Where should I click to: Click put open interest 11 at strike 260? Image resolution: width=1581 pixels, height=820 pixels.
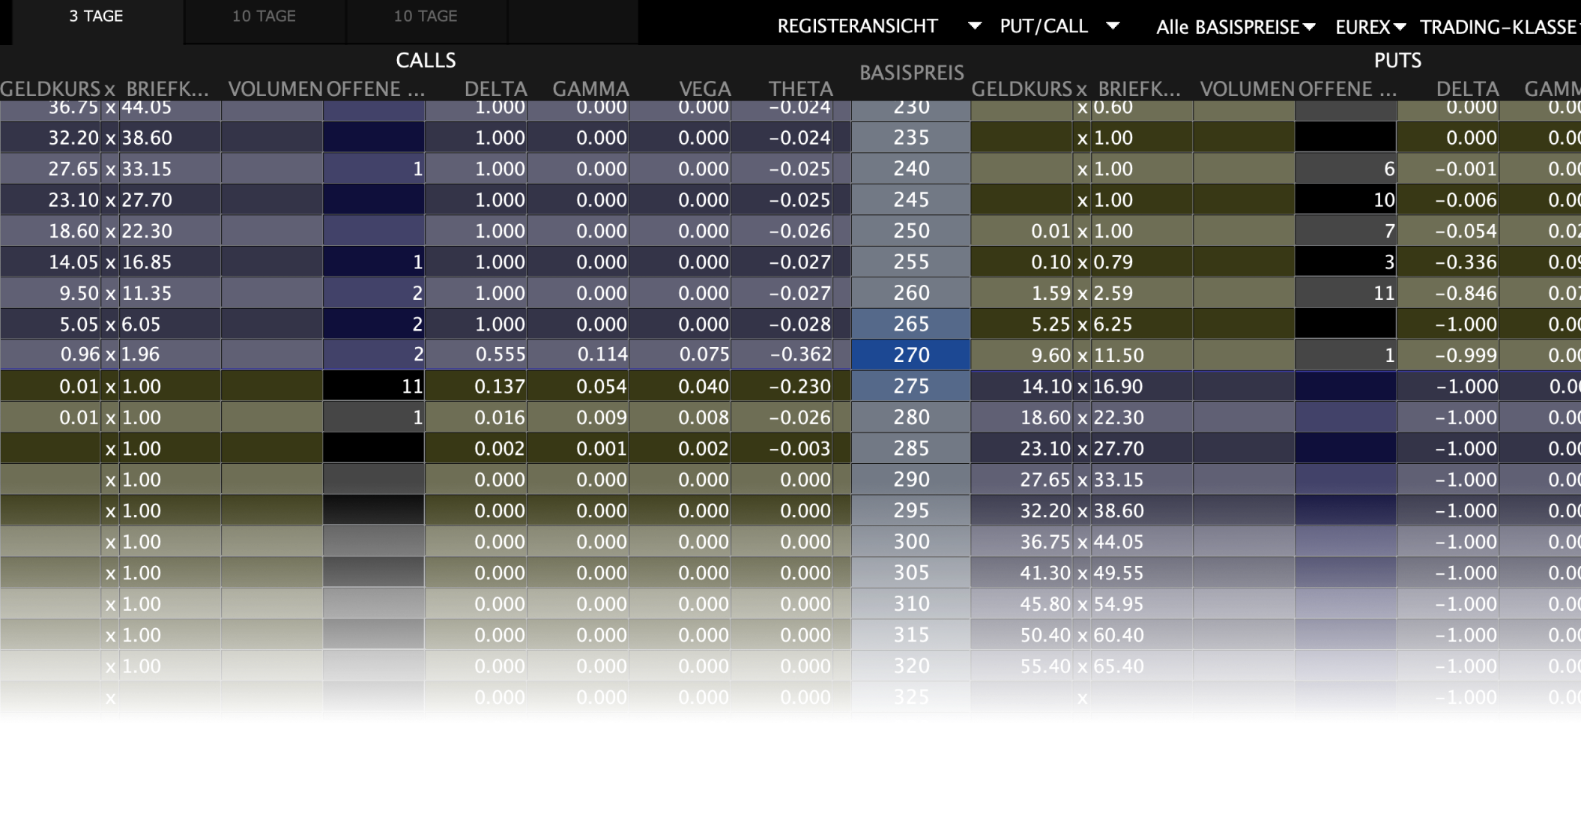(1383, 293)
